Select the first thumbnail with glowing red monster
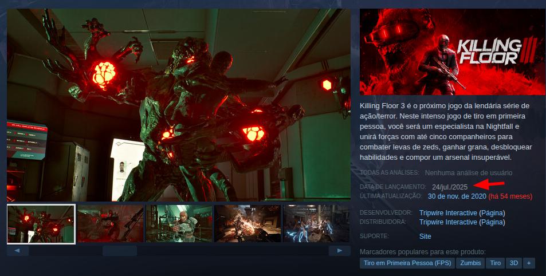Screen dimensions: 546x276 (41, 224)
